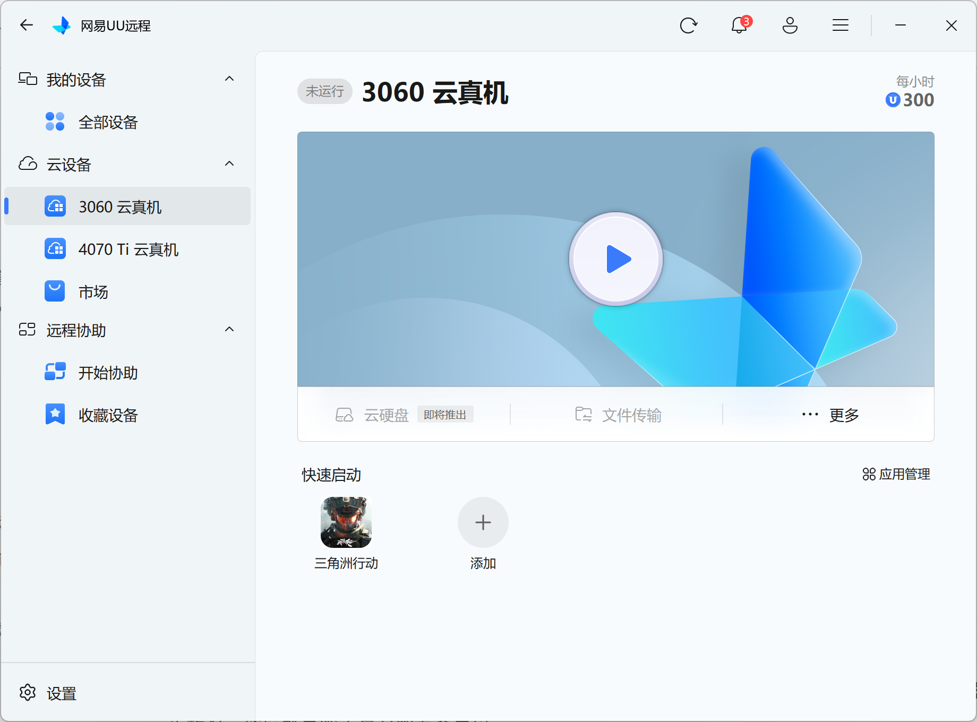Click the 文件传输 button
Image resolution: width=977 pixels, height=722 pixels.
(x=618, y=415)
